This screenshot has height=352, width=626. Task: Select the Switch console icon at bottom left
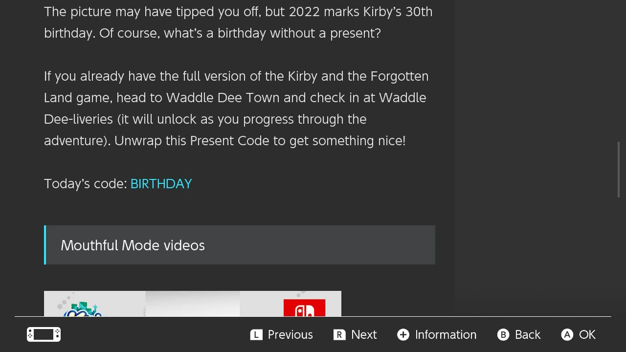pyautogui.click(x=44, y=334)
